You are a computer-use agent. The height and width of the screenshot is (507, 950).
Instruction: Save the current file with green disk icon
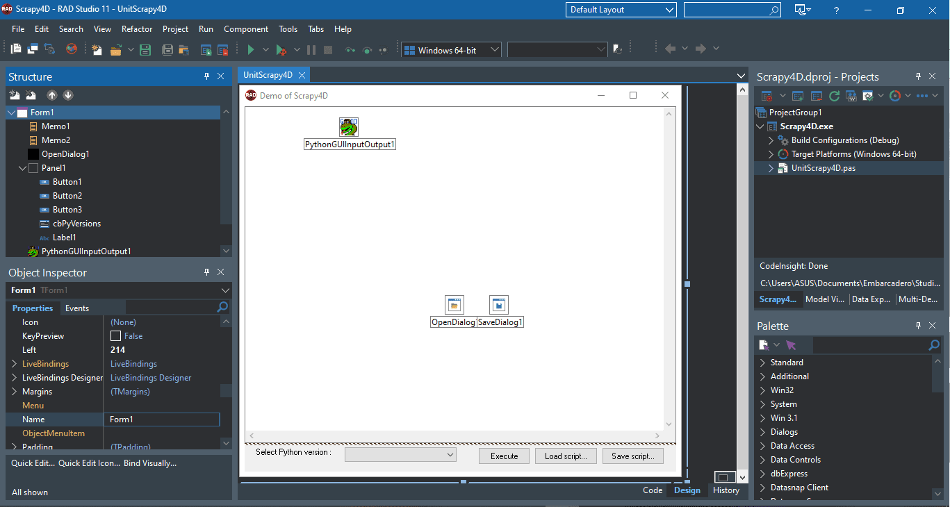pyautogui.click(x=145, y=49)
